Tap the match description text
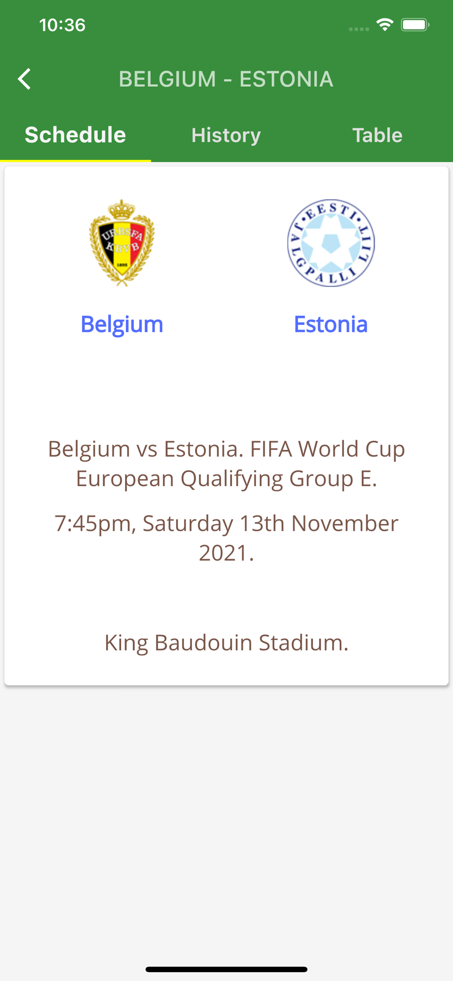The height and width of the screenshot is (981, 453). tap(226, 464)
